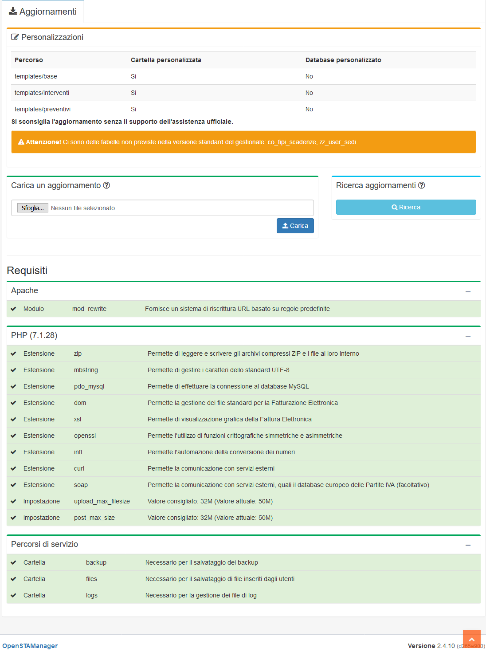Collapse the Apache requirements box
Screen dimensions: 486x652
pyautogui.click(x=468, y=291)
